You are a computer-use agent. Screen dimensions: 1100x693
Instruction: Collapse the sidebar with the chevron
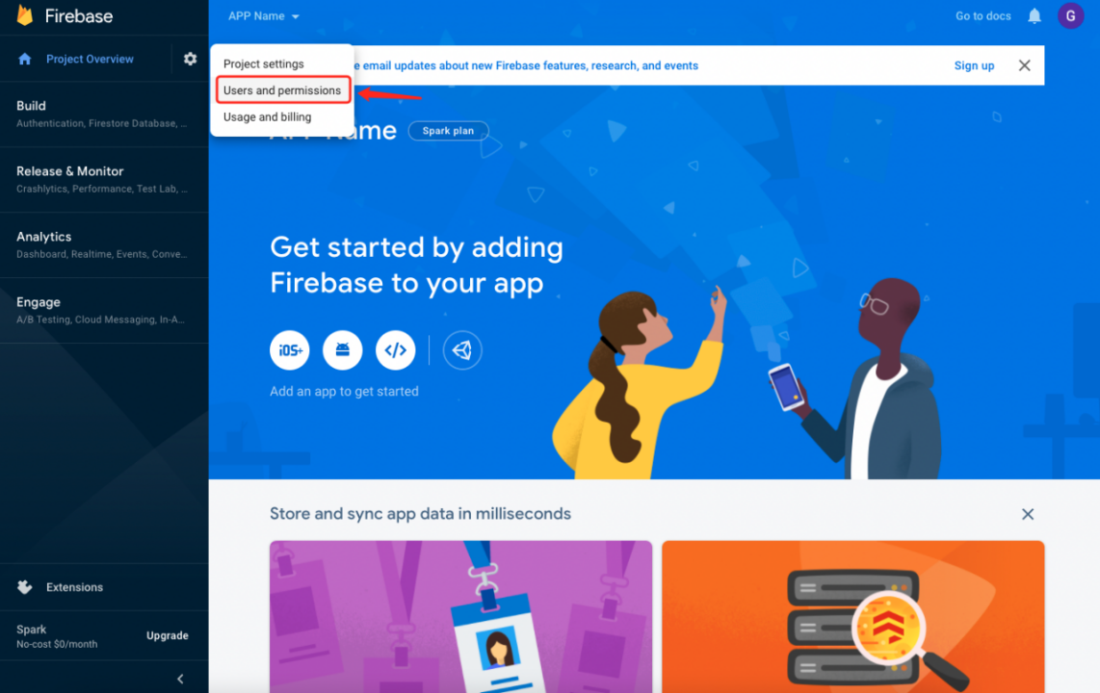click(180, 679)
